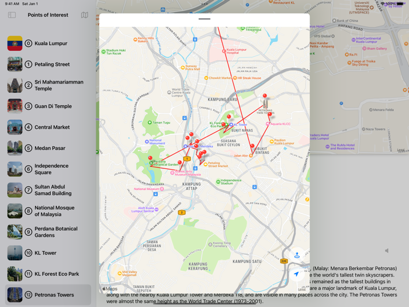Pull the sheet grabber handle
Image resolution: width=409 pixels, height=307 pixels.
coord(204,19)
